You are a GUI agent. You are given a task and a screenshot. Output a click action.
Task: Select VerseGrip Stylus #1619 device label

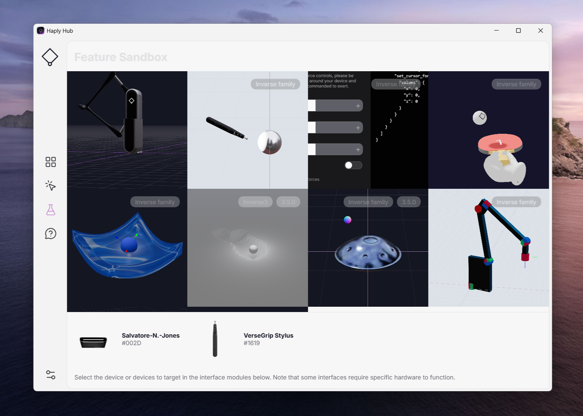click(268, 339)
